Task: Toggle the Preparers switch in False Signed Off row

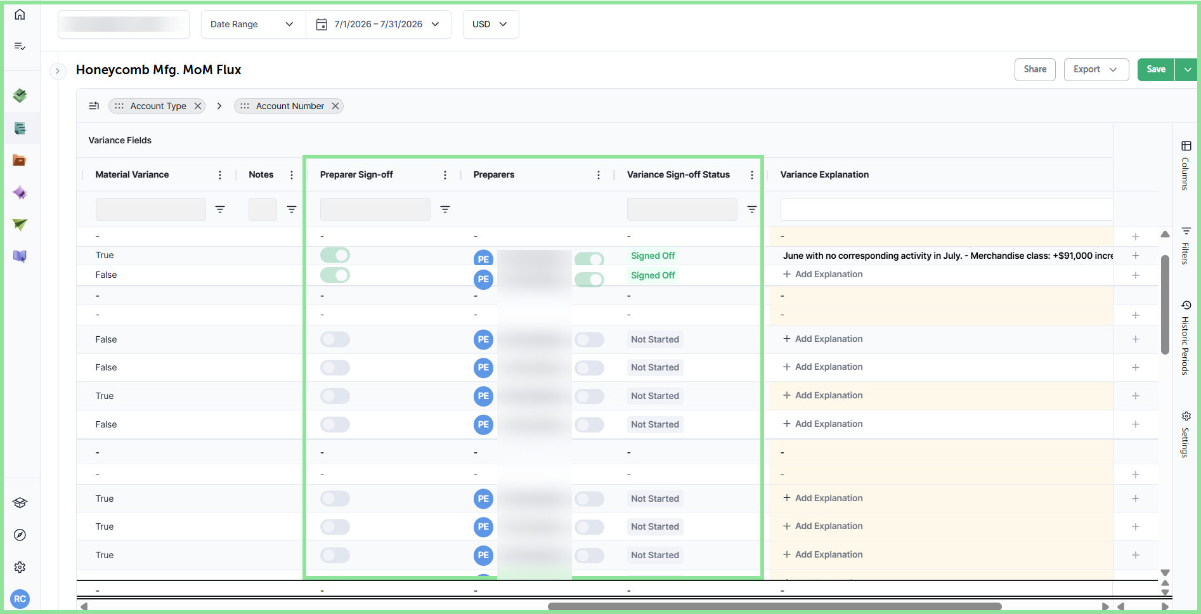Action: click(589, 279)
